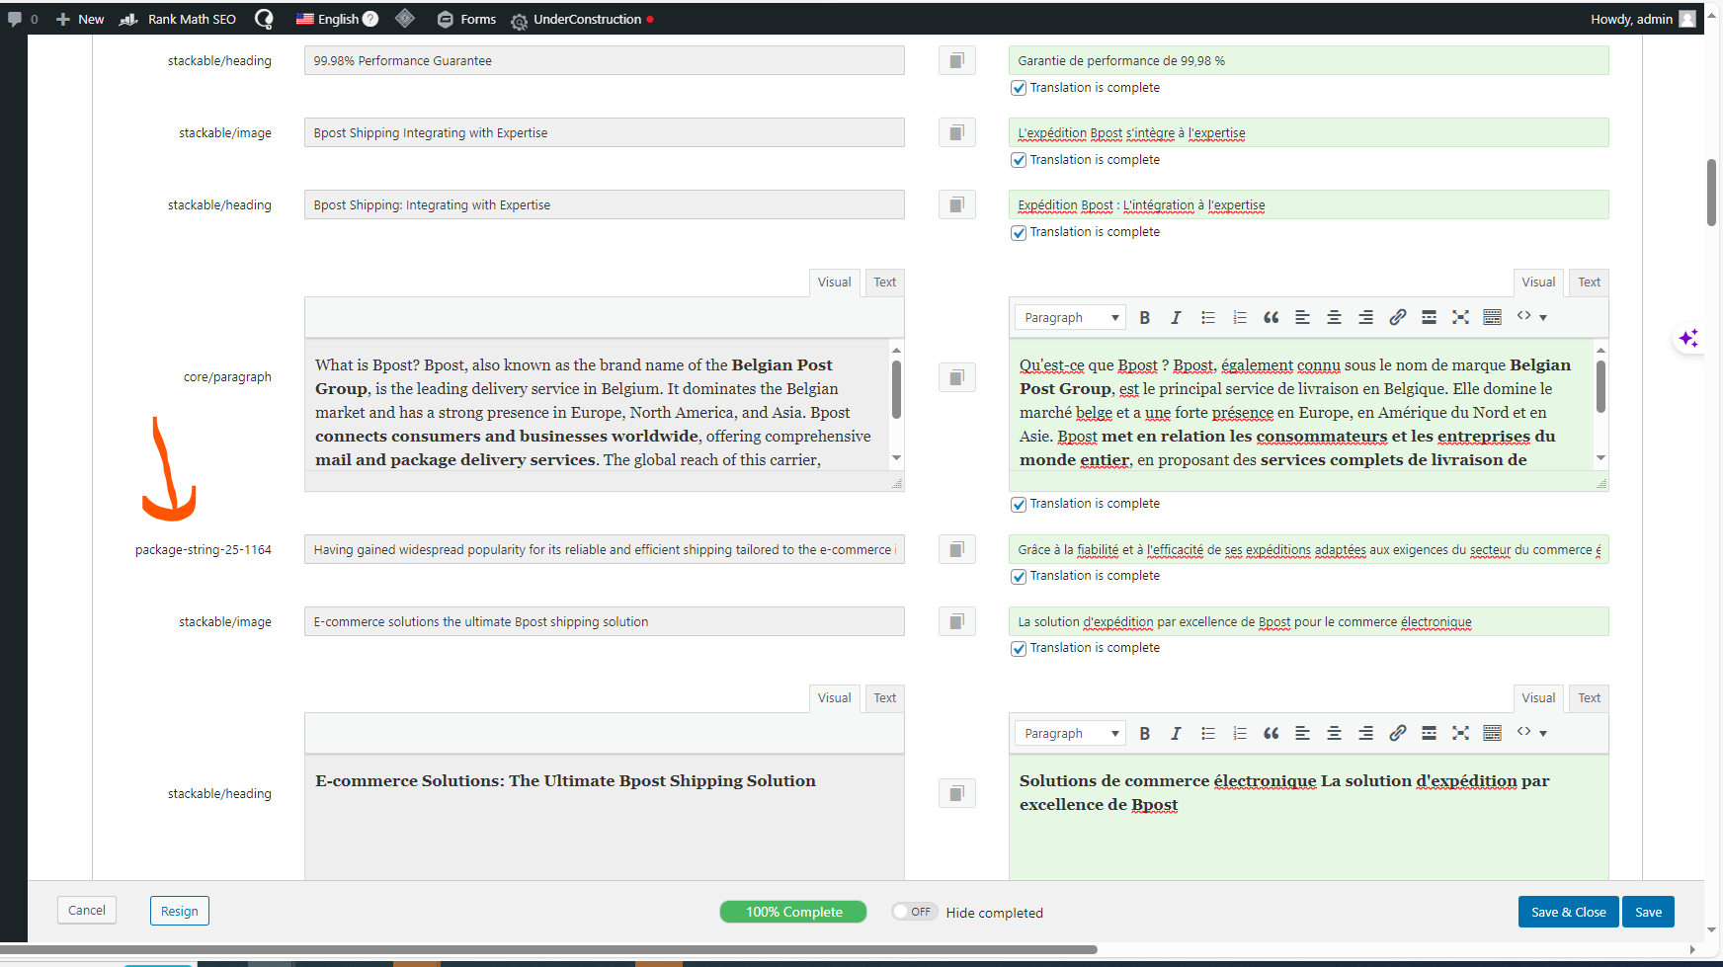Edit the 'Expédition Bpost : L'intégration à l'expertise' field
1723x967 pixels.
click(x=1309, y=205)
